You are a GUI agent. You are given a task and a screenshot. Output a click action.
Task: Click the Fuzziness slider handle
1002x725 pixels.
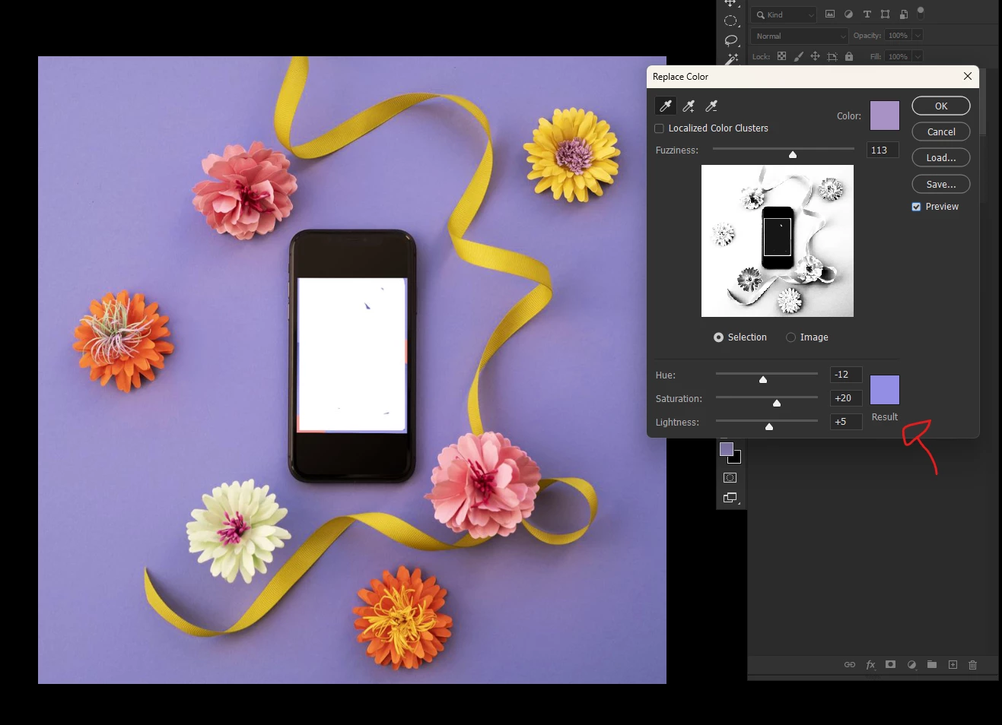(793, 155)
